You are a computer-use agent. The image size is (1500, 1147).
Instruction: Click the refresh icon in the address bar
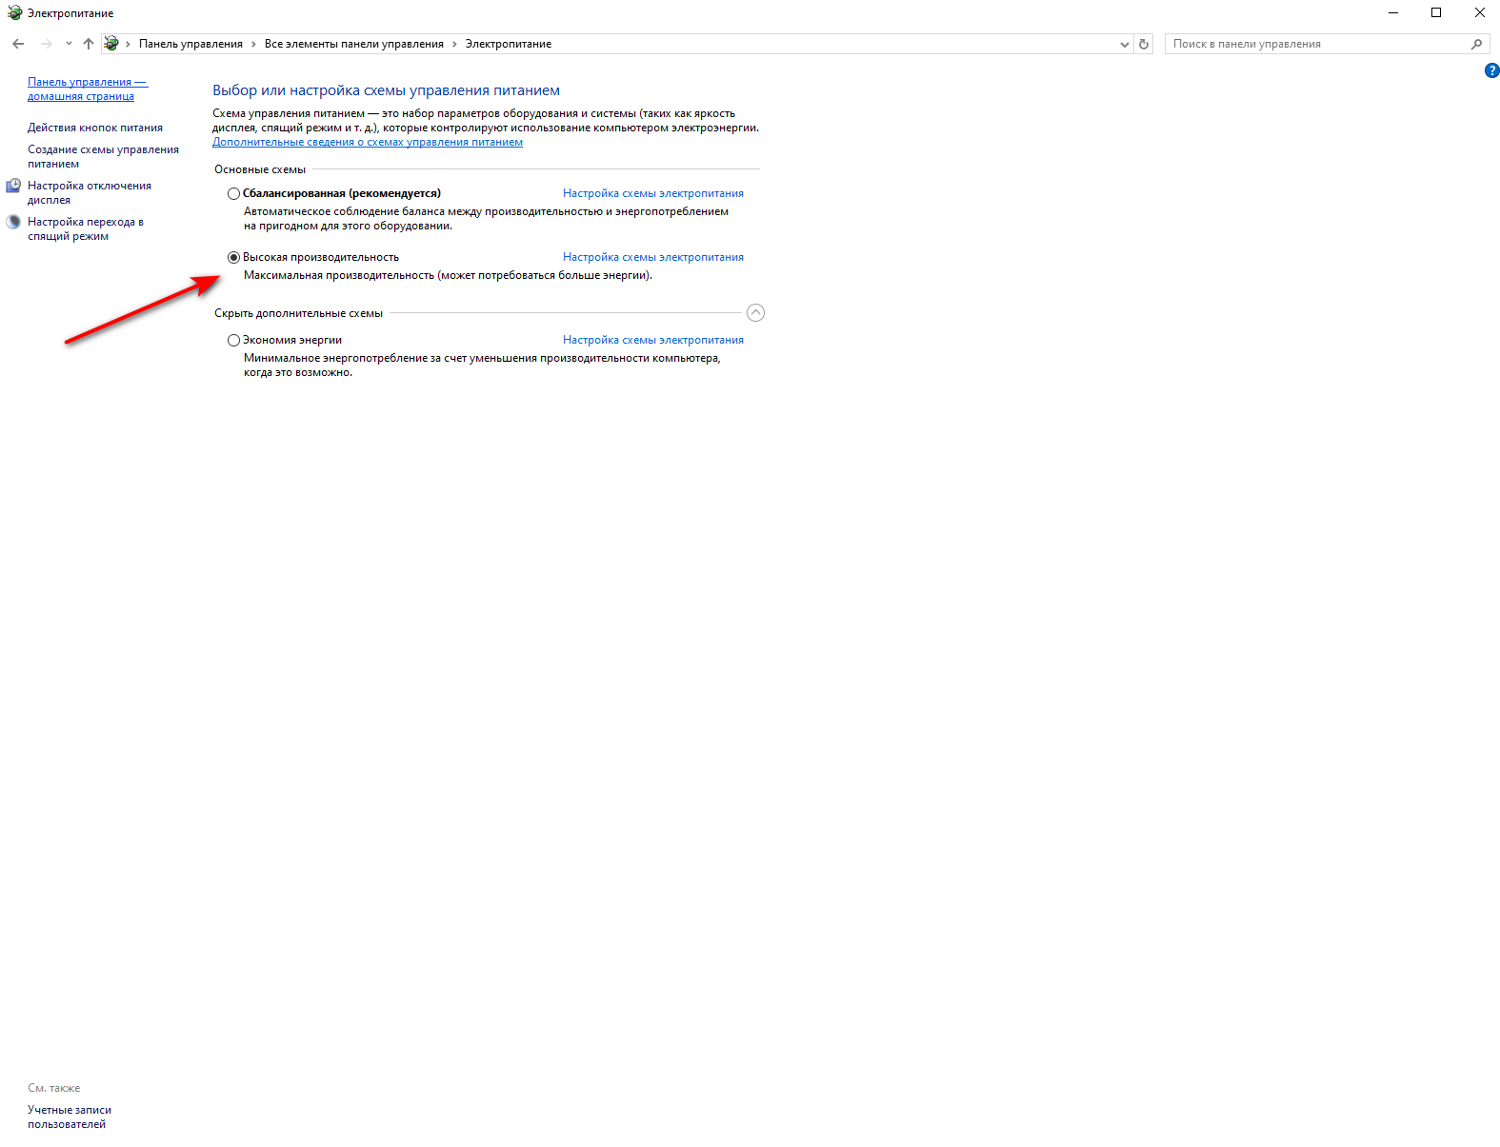click(x=1144, y=44)
